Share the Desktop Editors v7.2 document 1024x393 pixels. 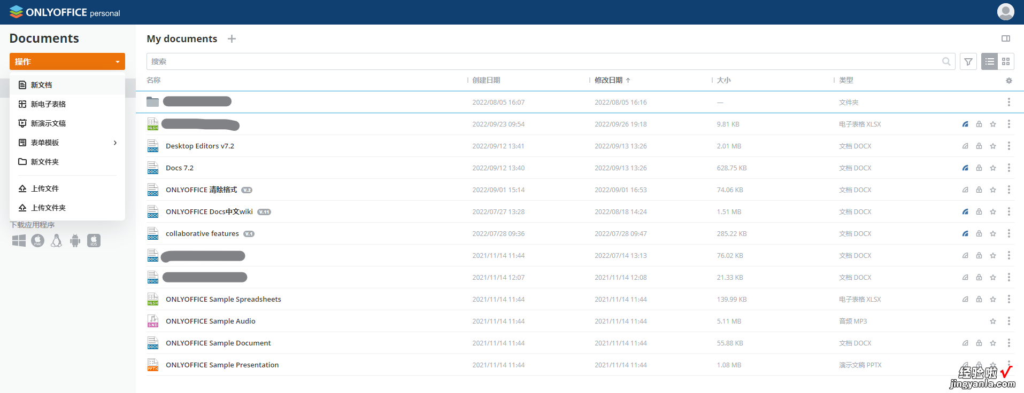[965, 146]
